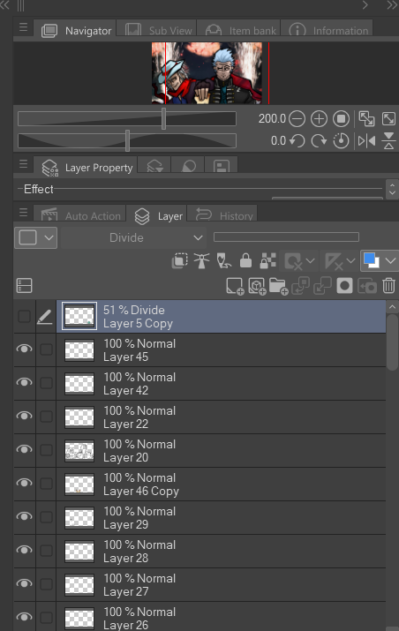Hide Layer 29 using its eye icon
Screen dimensions: 399x631
point(24,516)
